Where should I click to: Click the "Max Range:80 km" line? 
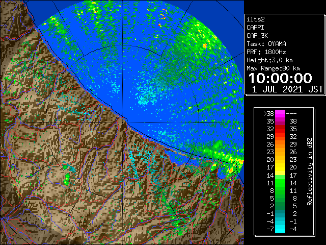[273, 68]
